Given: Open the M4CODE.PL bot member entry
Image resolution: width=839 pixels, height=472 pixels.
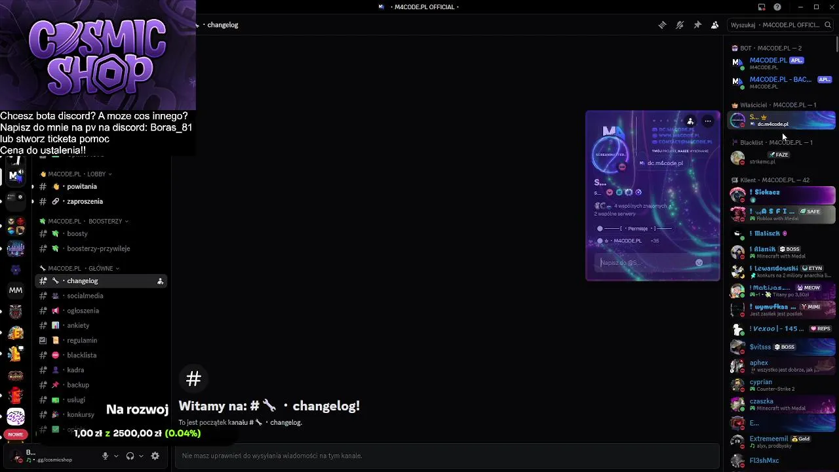Looking at the screenshot, I should tap(782, 64).
